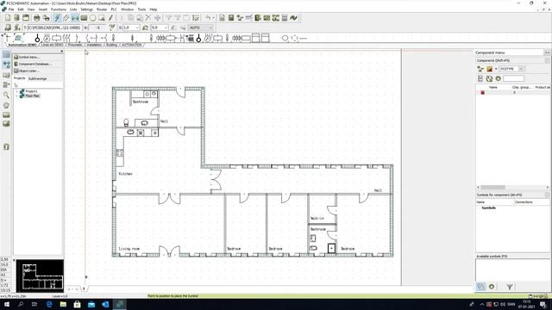Screen dimensions: 552x310
Task: Open File Explorer from taskbar
Action: click(x=63, y=304)
